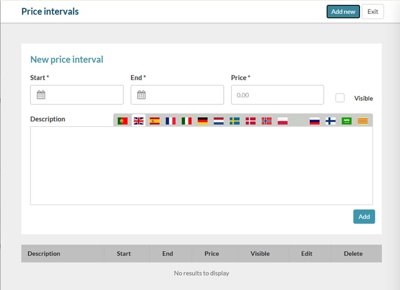Select the Italian flag language
This screenshot has width=400, height=290.
(x=186, y=121)
